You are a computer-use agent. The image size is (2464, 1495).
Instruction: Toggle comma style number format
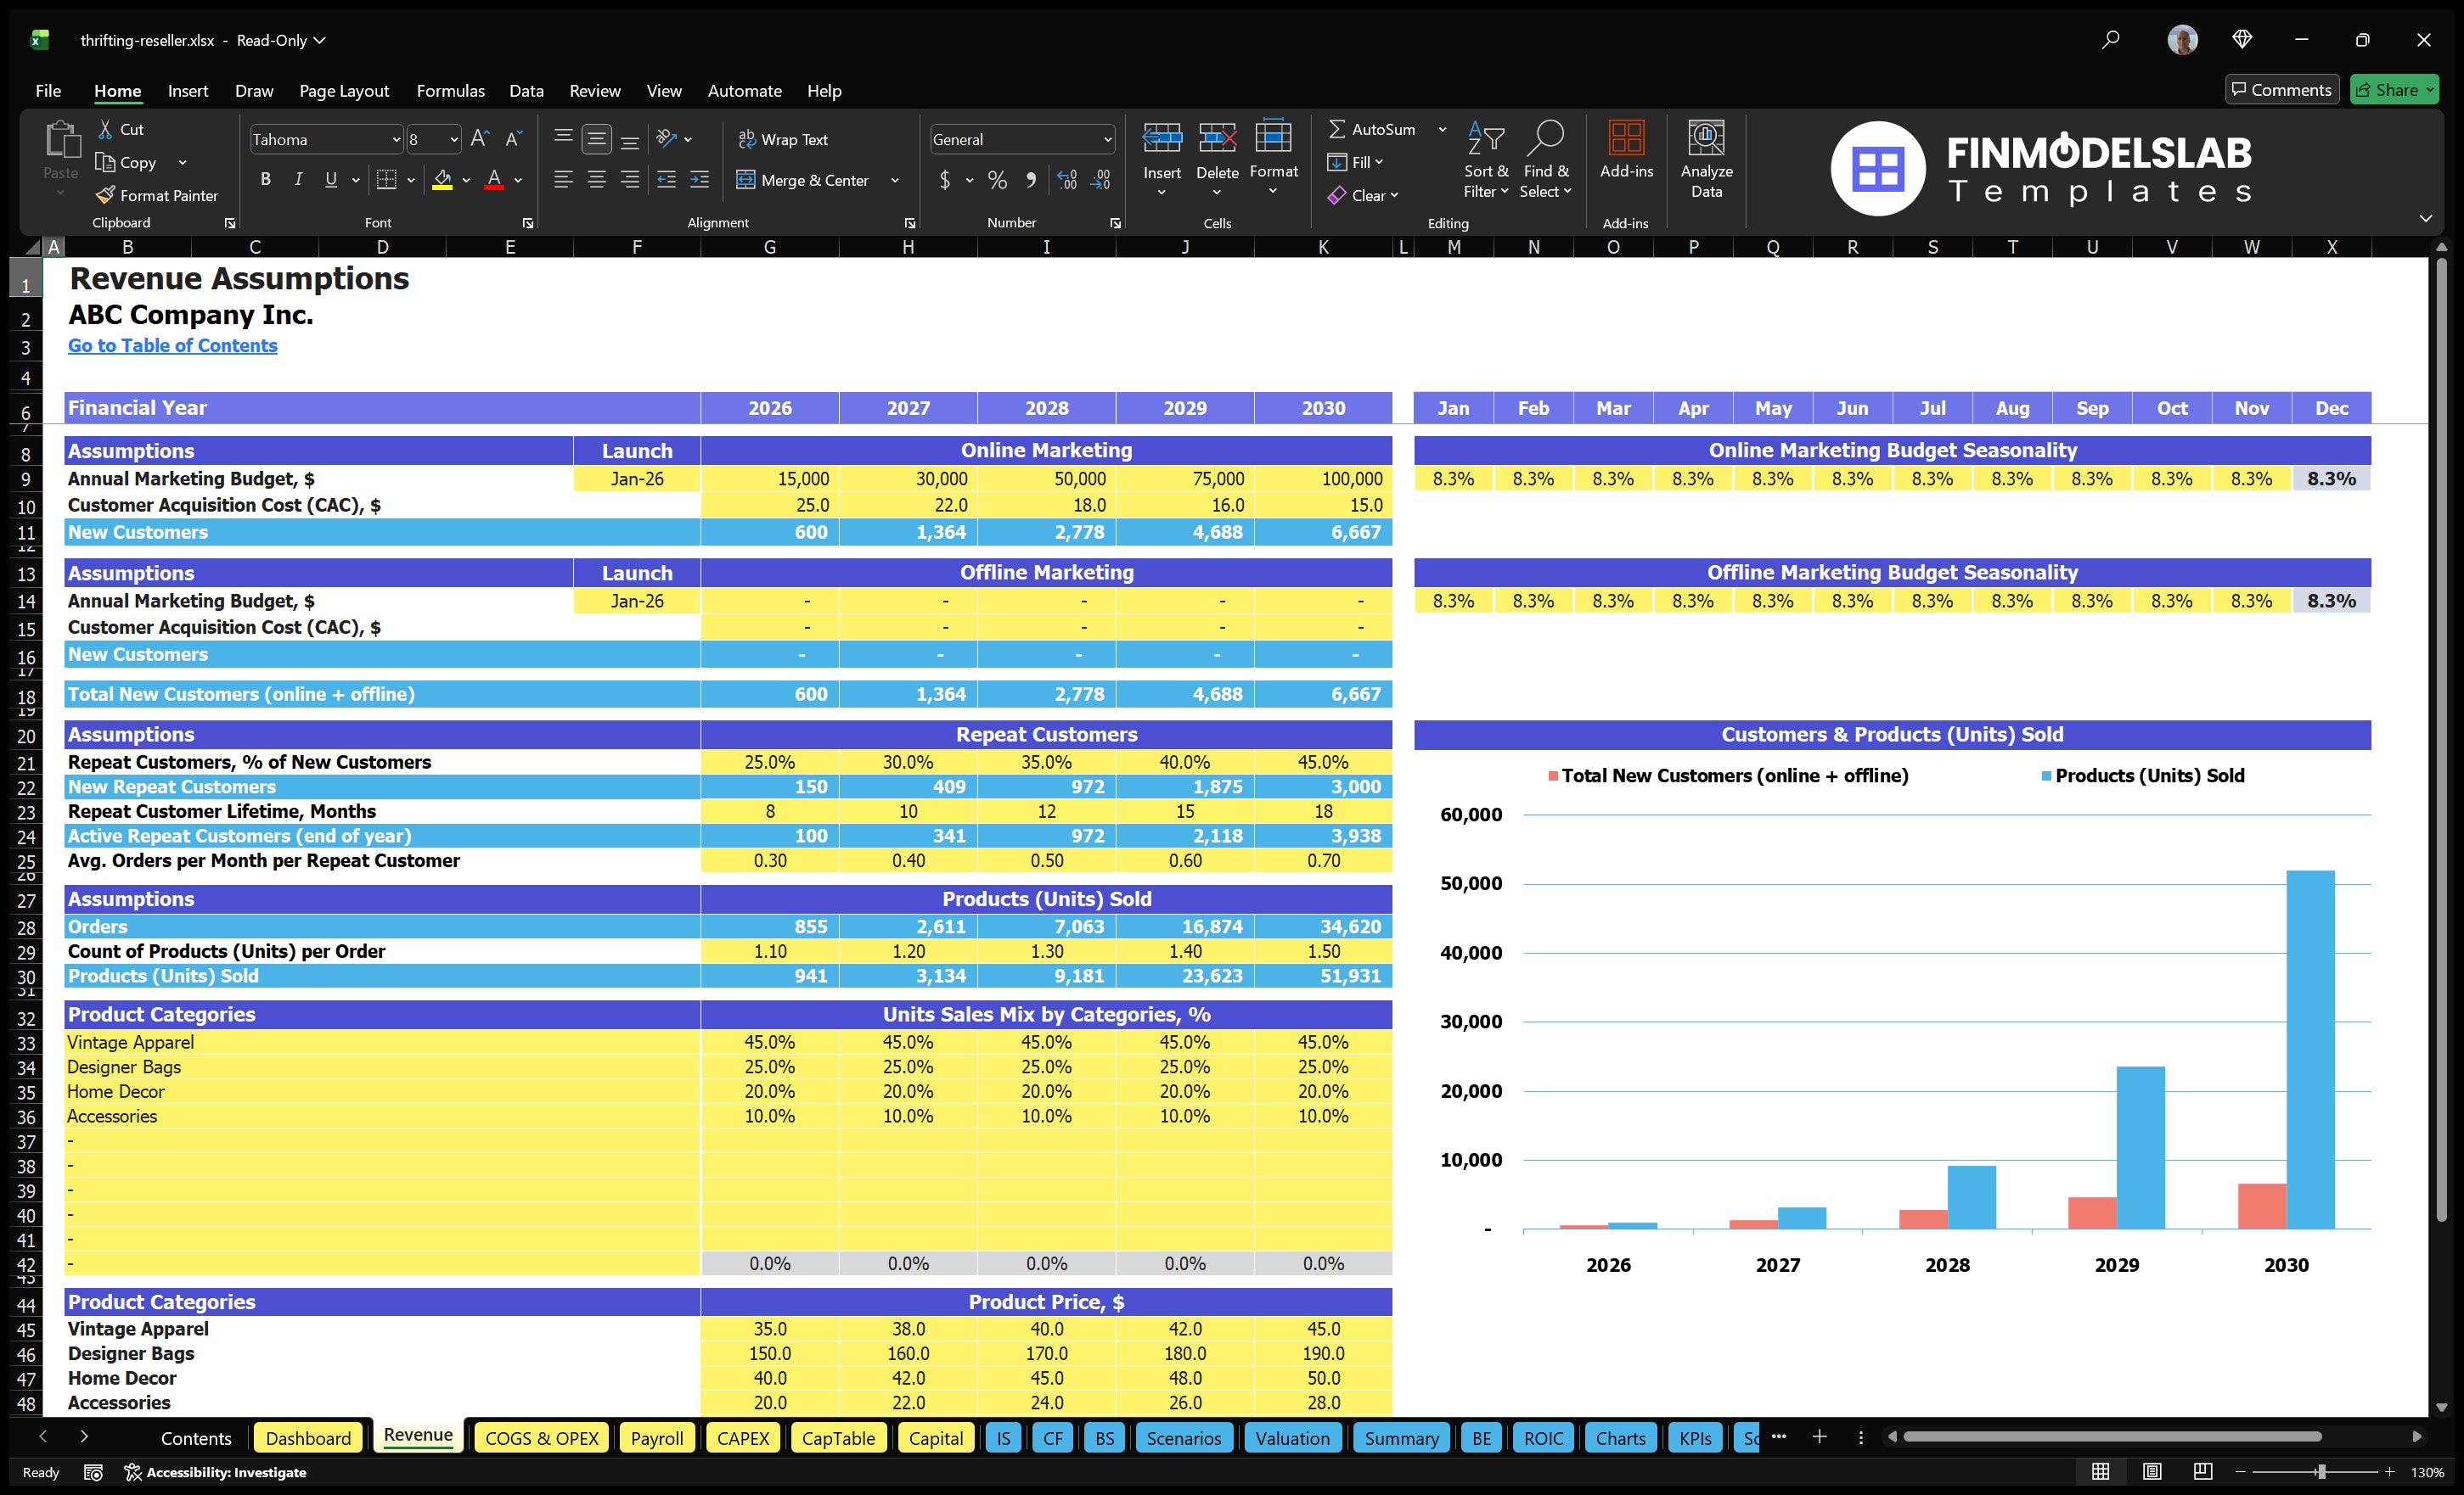tap(1031, 181)
